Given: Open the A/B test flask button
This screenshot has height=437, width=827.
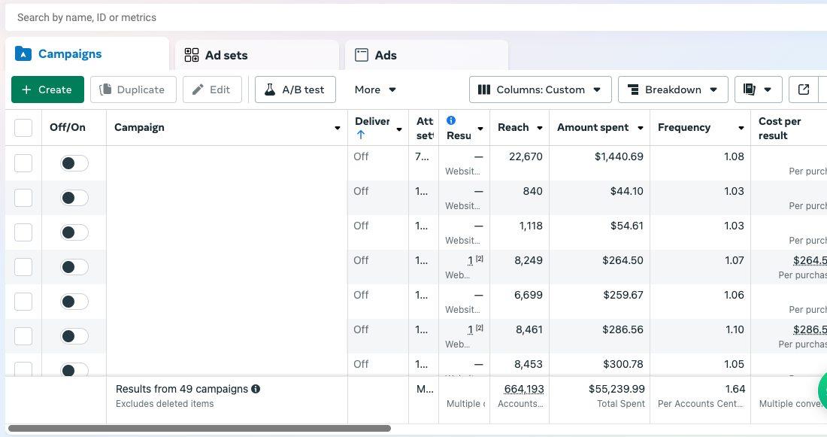Looking at the screenshot, I should [x=295, y=90].
